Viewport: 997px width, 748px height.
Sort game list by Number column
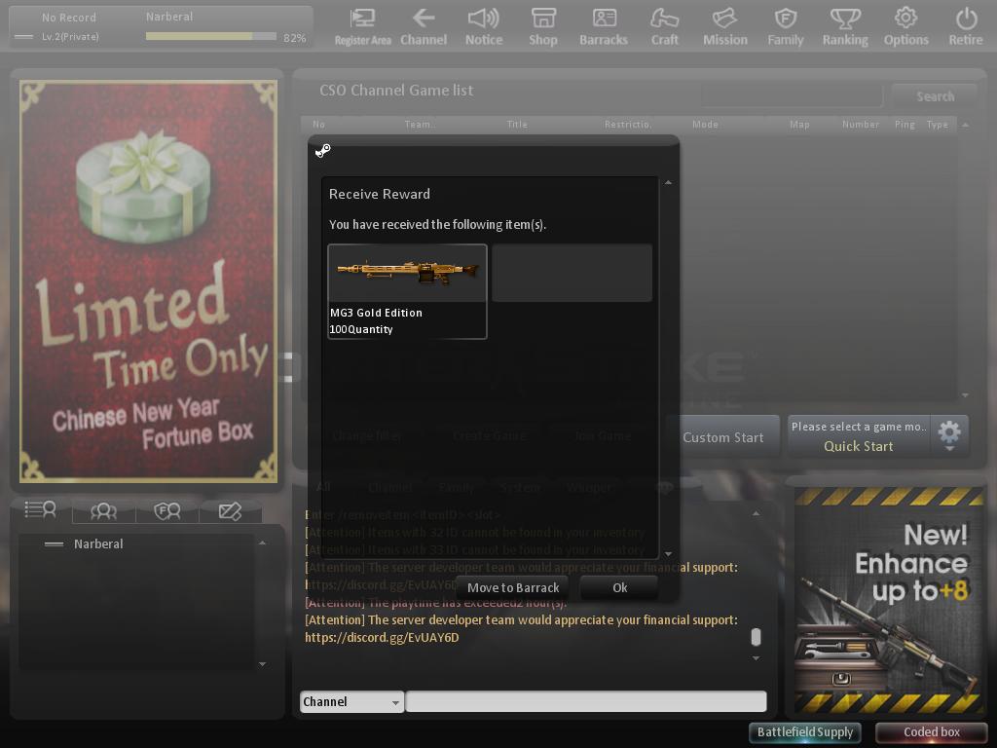point(861,124)
